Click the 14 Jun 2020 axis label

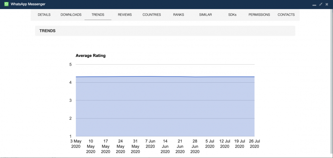coord(165,146)
